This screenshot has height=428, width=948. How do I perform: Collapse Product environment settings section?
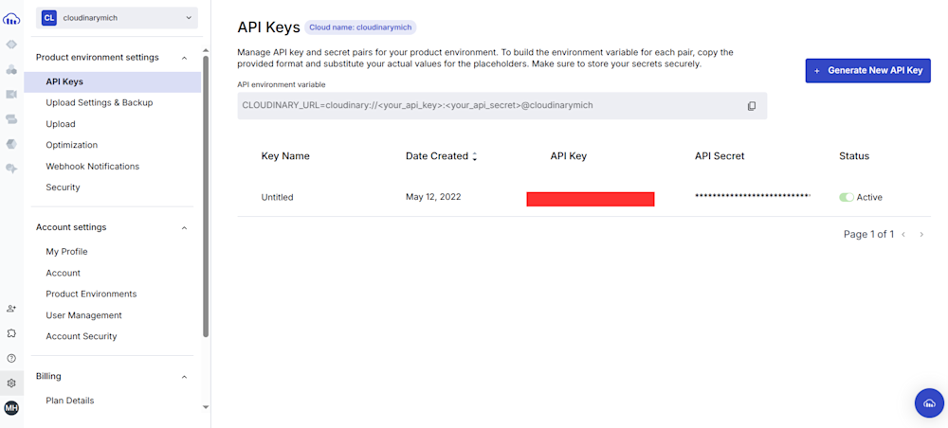[x=185, y=58]
